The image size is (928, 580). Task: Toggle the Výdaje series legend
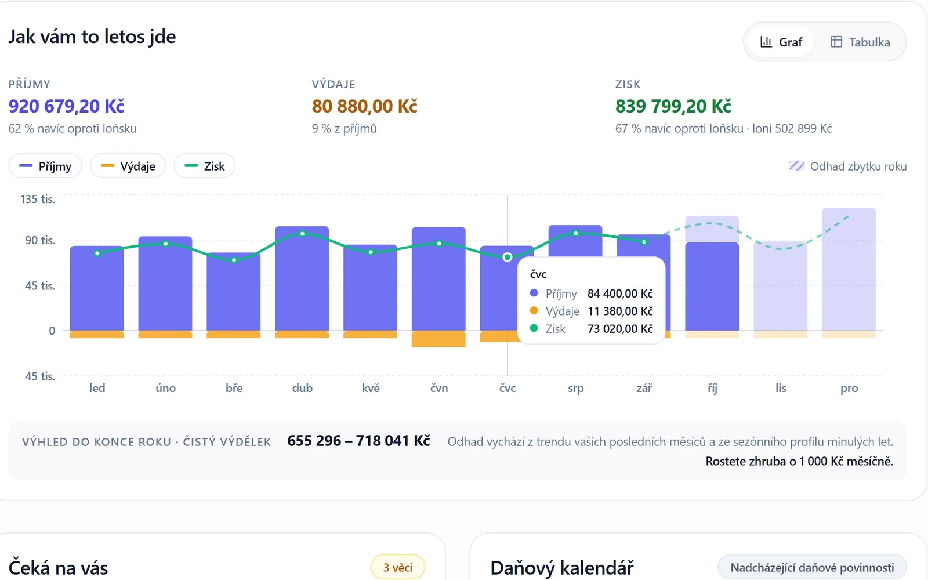tap(128, 166)
